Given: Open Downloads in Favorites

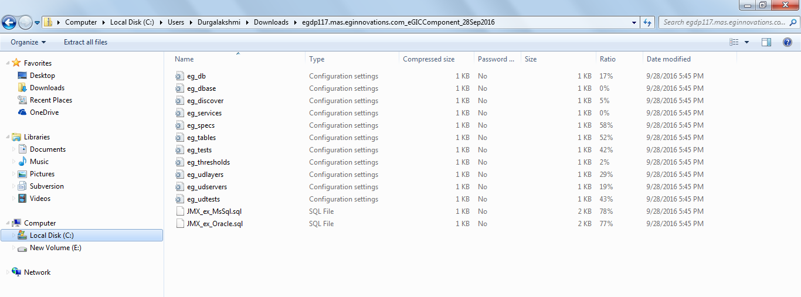Looking at the screenshot, I should (x=47, y=88).
